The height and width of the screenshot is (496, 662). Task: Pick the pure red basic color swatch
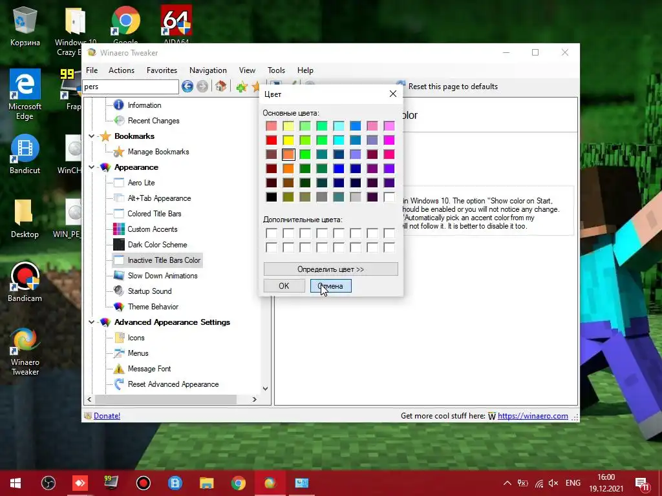(272, 140)
